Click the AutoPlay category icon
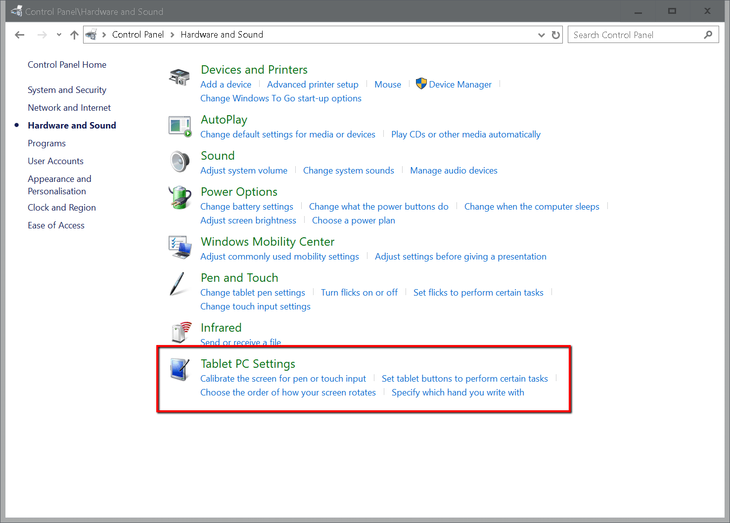 click(x=180, y=127)
